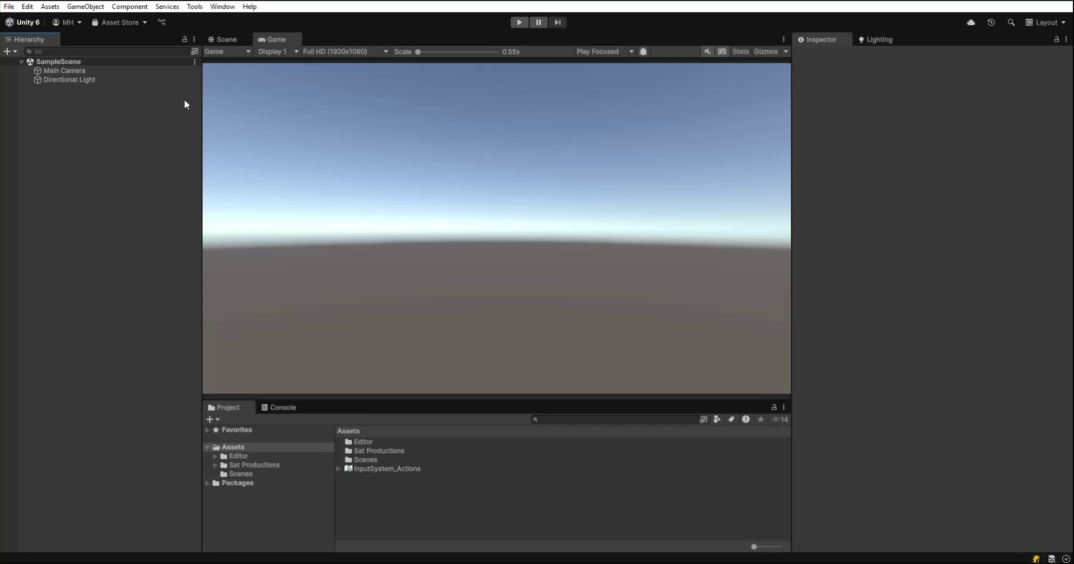This screenshot has width=1074, height=564.
Task: Toggle Mute Audio in Game view
Action: coord(708,51)
